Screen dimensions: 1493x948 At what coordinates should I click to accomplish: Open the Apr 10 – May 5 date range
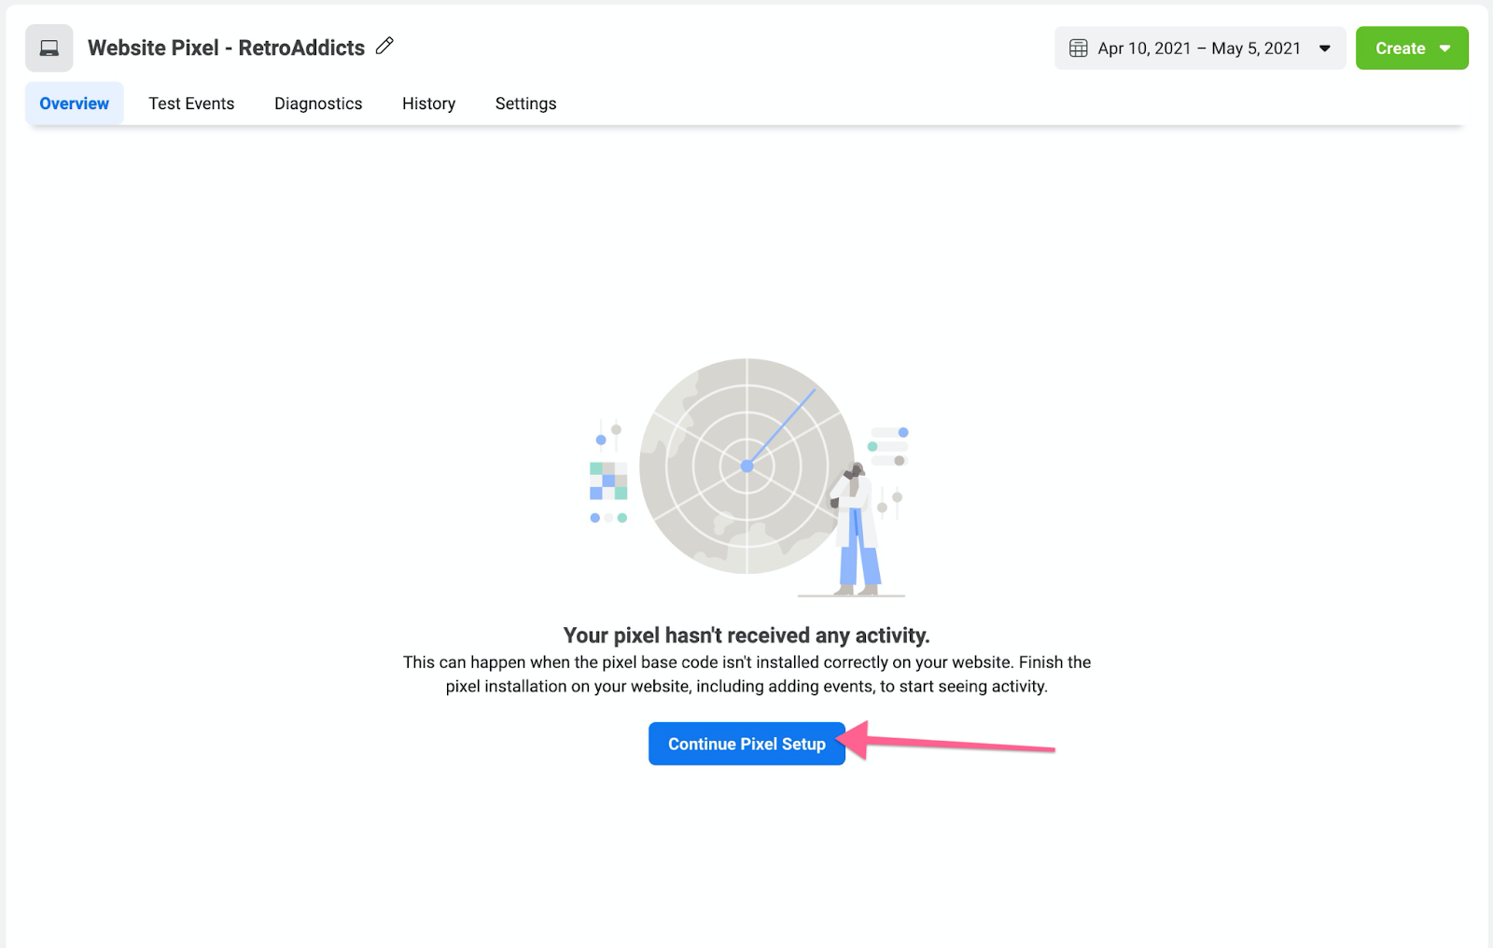pyautogui.click(x=1198, y=49)
